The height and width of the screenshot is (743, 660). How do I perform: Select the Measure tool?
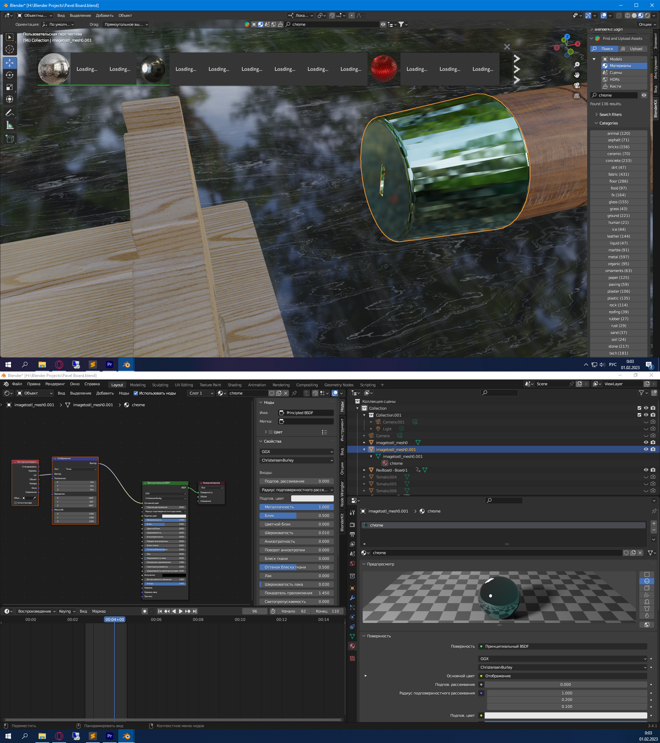click(10, 126)
